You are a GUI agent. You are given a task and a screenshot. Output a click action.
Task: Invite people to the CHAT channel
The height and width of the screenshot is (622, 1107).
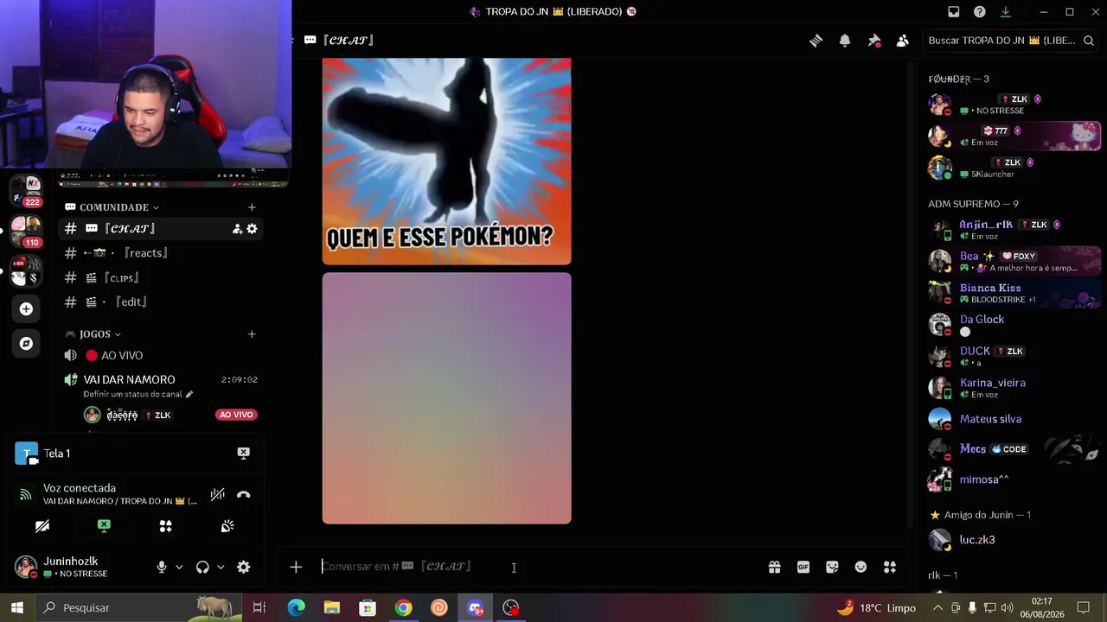coord(237,229)
